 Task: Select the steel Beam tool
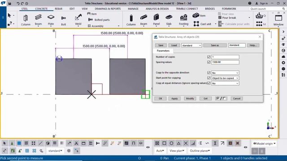pos(38,20)
